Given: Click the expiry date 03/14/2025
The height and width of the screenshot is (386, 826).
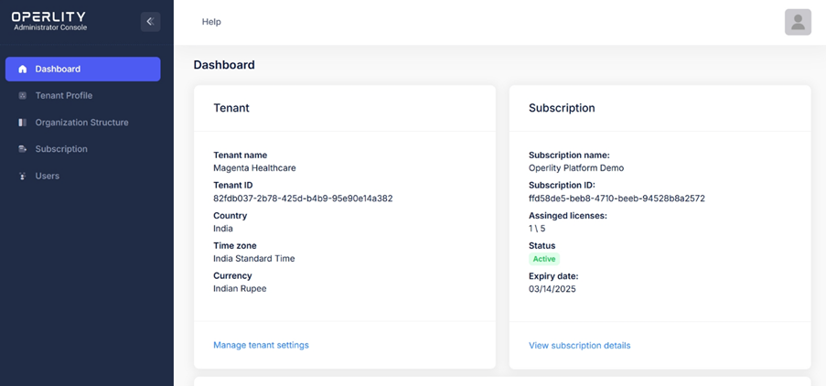Looking at the screenshot, I should click(x=552, y=289).
